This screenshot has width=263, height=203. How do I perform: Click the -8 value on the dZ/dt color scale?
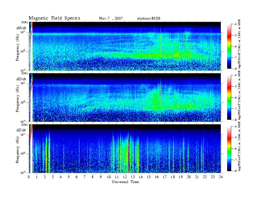click(x=235, y=171)
